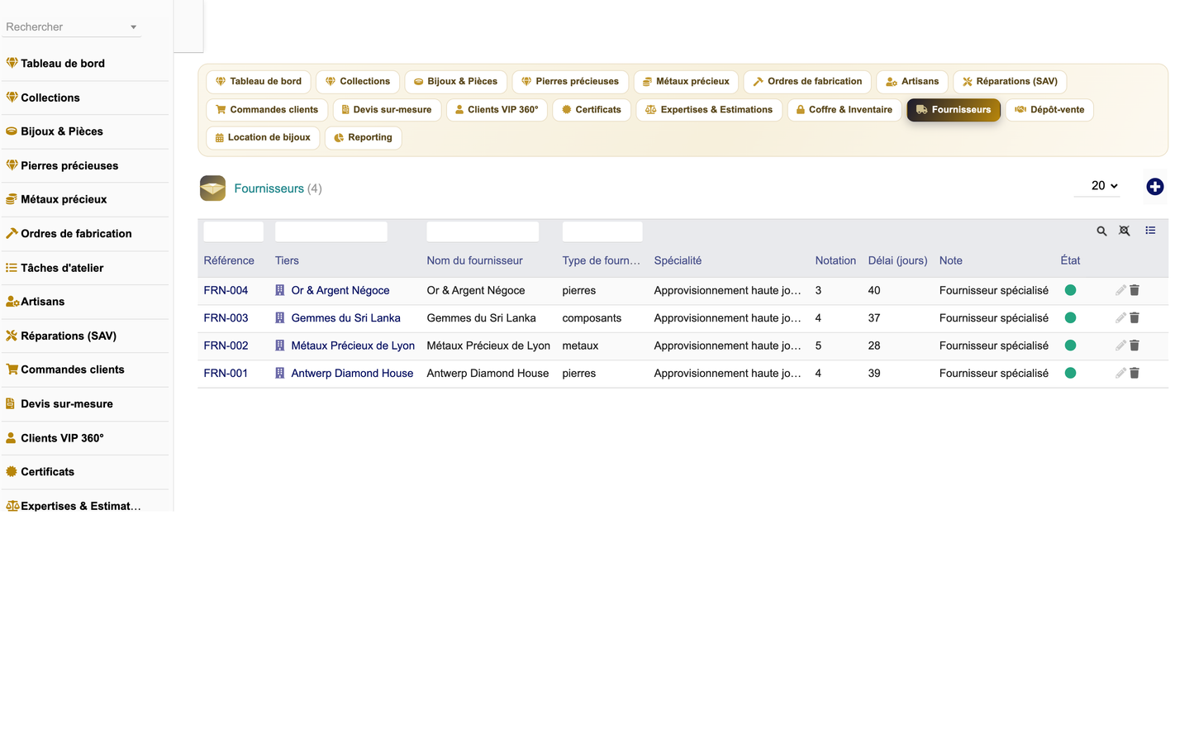Open Coffre & Inventaire top tab

[x=844, y=110]
